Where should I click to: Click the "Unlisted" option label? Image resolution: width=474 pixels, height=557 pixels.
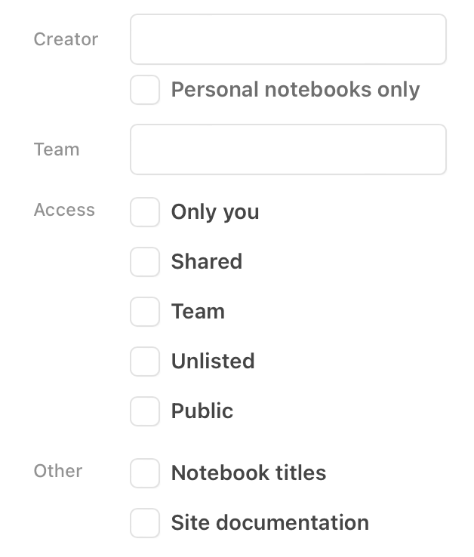click(213, 362)
